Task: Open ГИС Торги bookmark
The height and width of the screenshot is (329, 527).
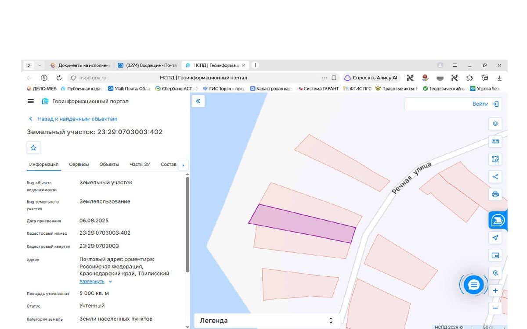Action: (x=224, y=89)
